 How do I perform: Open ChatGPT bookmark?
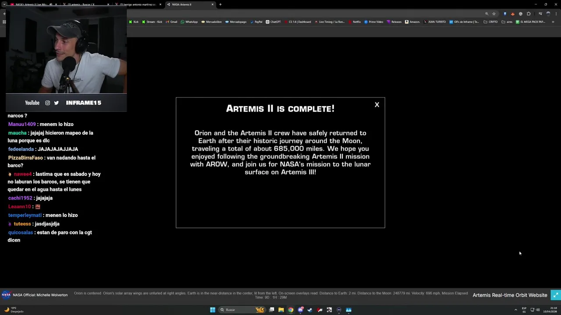click(273, 22)
